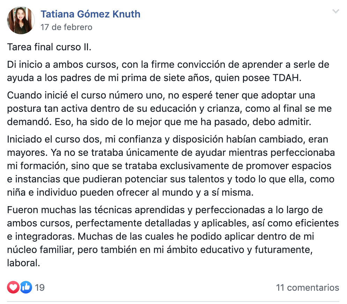Click the word TDAH in the post
This screenshot has height=304, width=347.
click(x=287, y=78)
